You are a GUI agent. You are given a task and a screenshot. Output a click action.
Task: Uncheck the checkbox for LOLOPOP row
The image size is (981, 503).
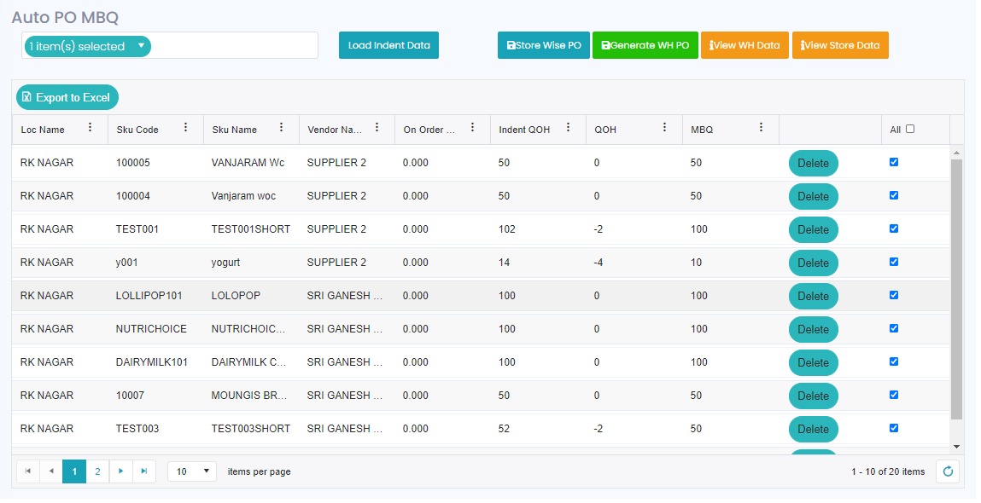pyautogui.click(x=894, y=295)
